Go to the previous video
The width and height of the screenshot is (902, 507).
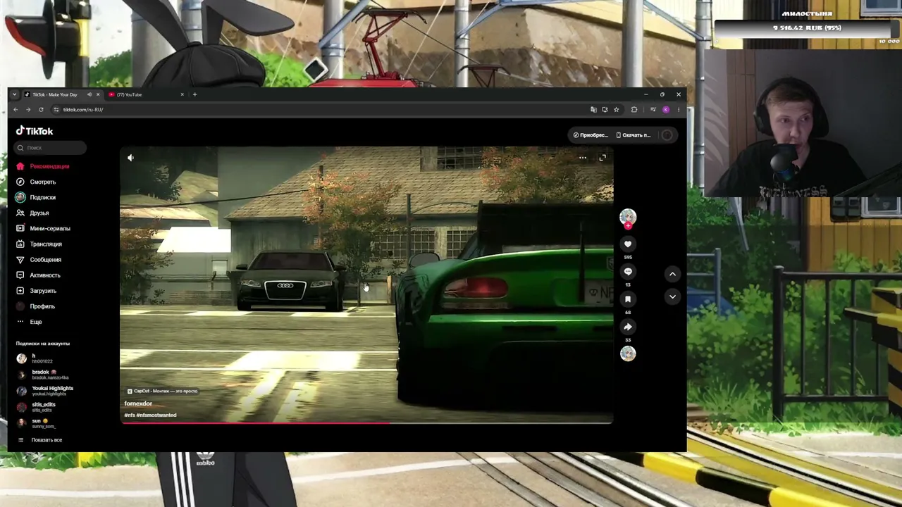click(672, 274)
